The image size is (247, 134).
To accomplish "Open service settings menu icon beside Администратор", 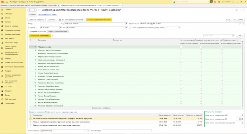I will [x=233, y=2].
